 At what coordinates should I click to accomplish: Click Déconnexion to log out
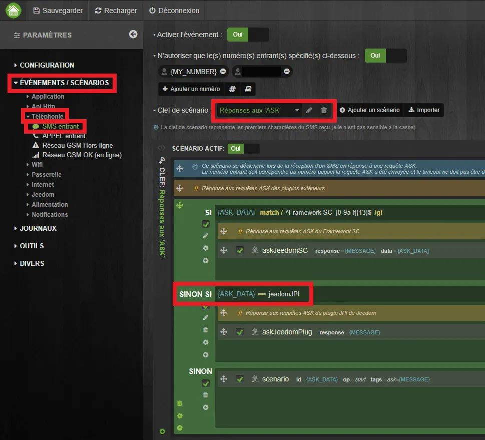pos(174,11)
